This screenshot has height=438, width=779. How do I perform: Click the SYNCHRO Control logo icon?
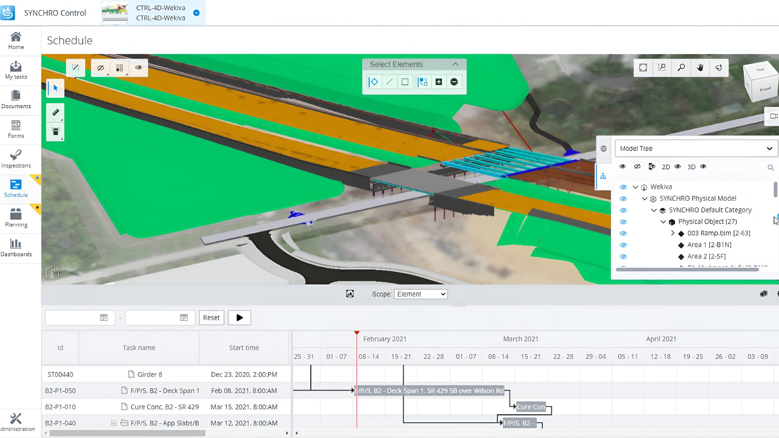(8, 13)
